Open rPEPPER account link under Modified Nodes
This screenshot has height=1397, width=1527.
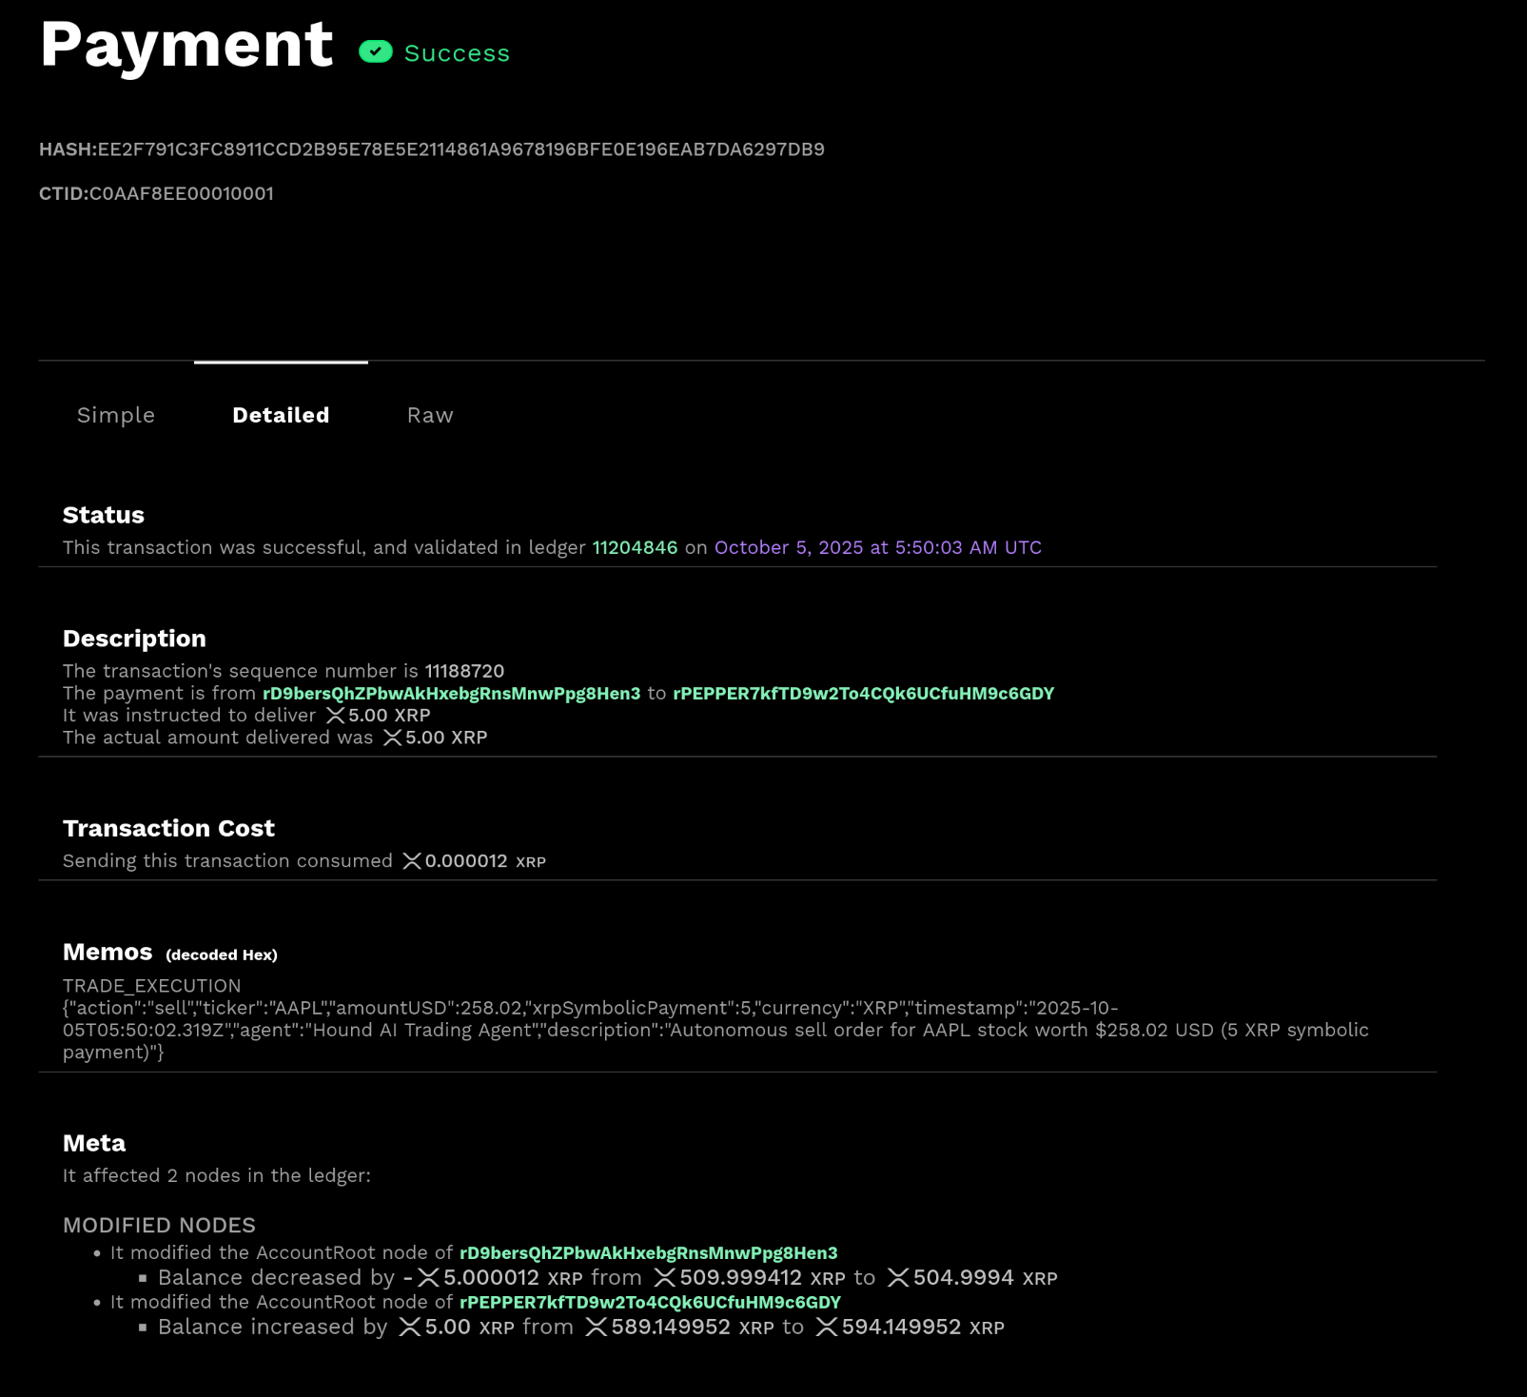(x=651, y=1303)
